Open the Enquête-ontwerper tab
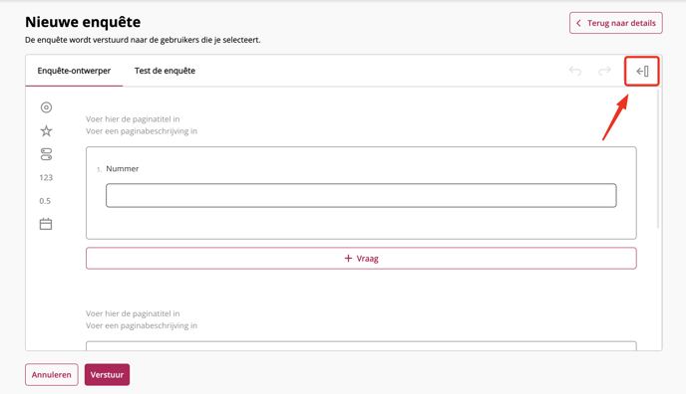This screenshot has width=686, height=394. 74,71
